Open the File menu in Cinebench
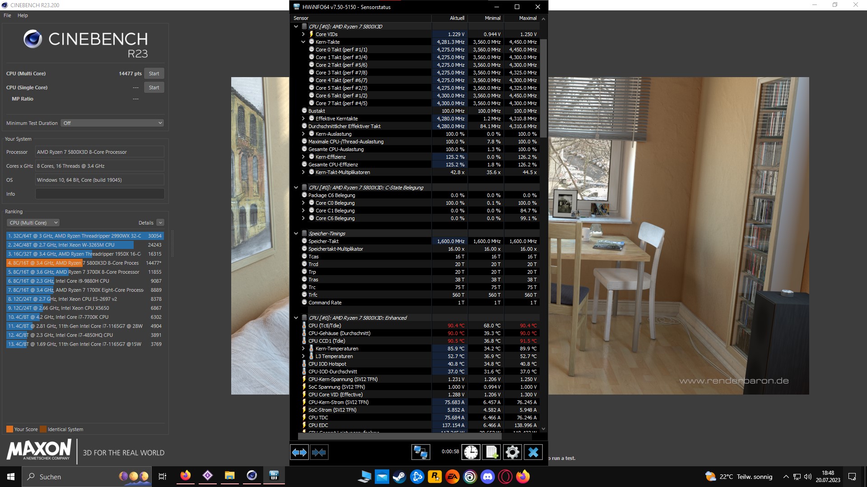This screenshot has height=487, width=867. [7, 15]
